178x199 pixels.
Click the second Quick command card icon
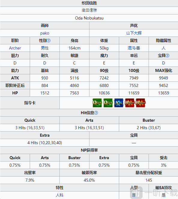[x=108, y=103]
